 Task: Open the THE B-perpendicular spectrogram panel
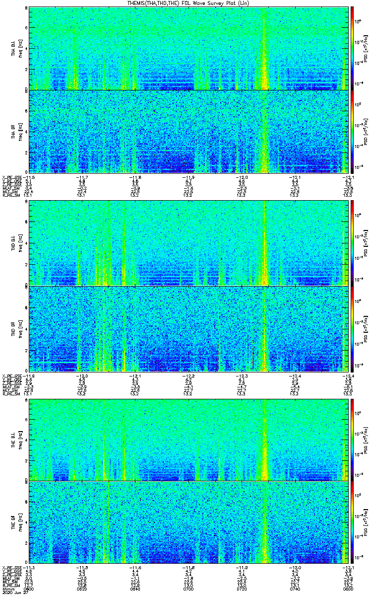pyautogui.click(x=188, y=439)
